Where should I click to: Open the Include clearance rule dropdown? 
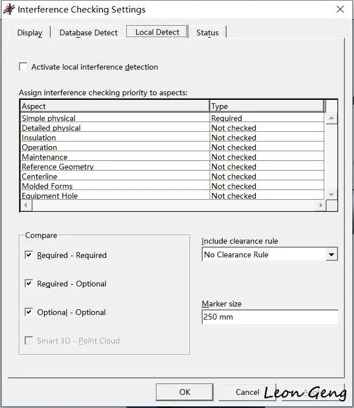tap(332, 255)
